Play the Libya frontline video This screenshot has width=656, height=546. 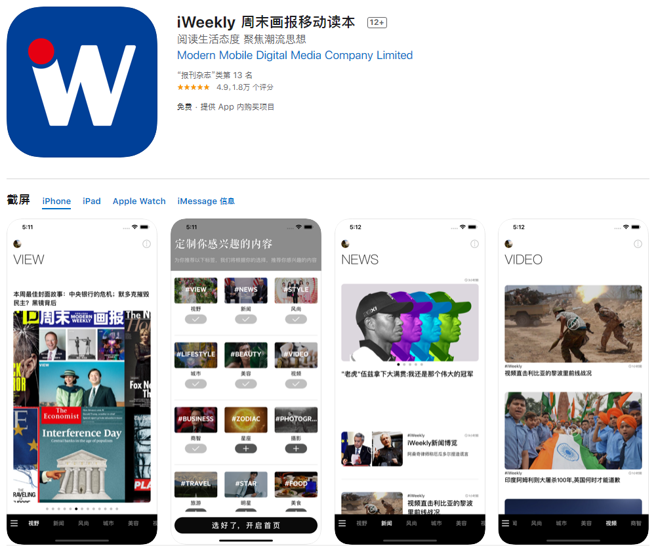pos(573,324)
